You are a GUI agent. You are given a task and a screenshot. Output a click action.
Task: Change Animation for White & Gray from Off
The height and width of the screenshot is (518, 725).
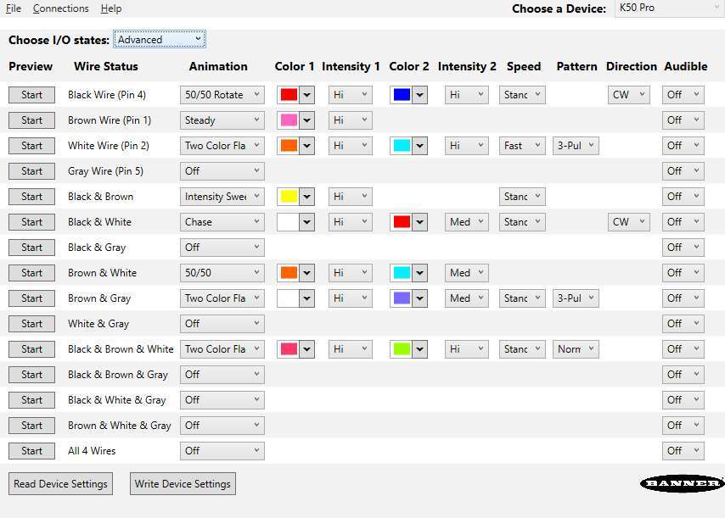(222, 323)
